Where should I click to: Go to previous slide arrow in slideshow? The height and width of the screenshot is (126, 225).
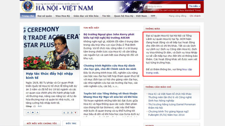28,112
